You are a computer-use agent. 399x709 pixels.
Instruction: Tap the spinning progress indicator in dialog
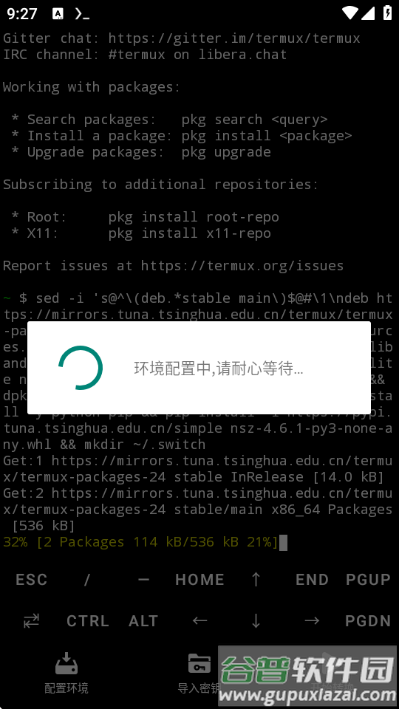[81, 368]
